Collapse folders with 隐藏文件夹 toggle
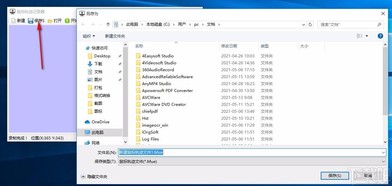 tap(94, 176)
